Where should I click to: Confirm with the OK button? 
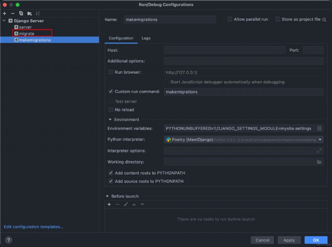tap(316, 240)
